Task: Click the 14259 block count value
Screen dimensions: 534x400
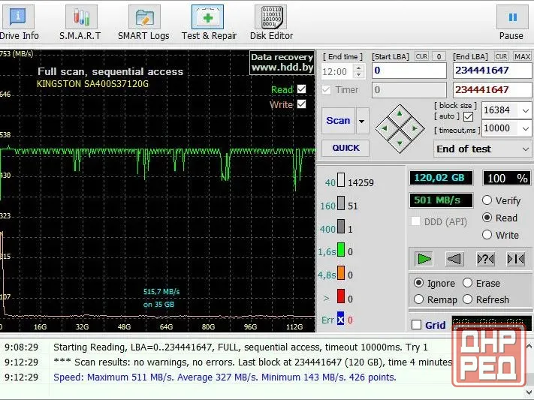Action: coord(361,182)
